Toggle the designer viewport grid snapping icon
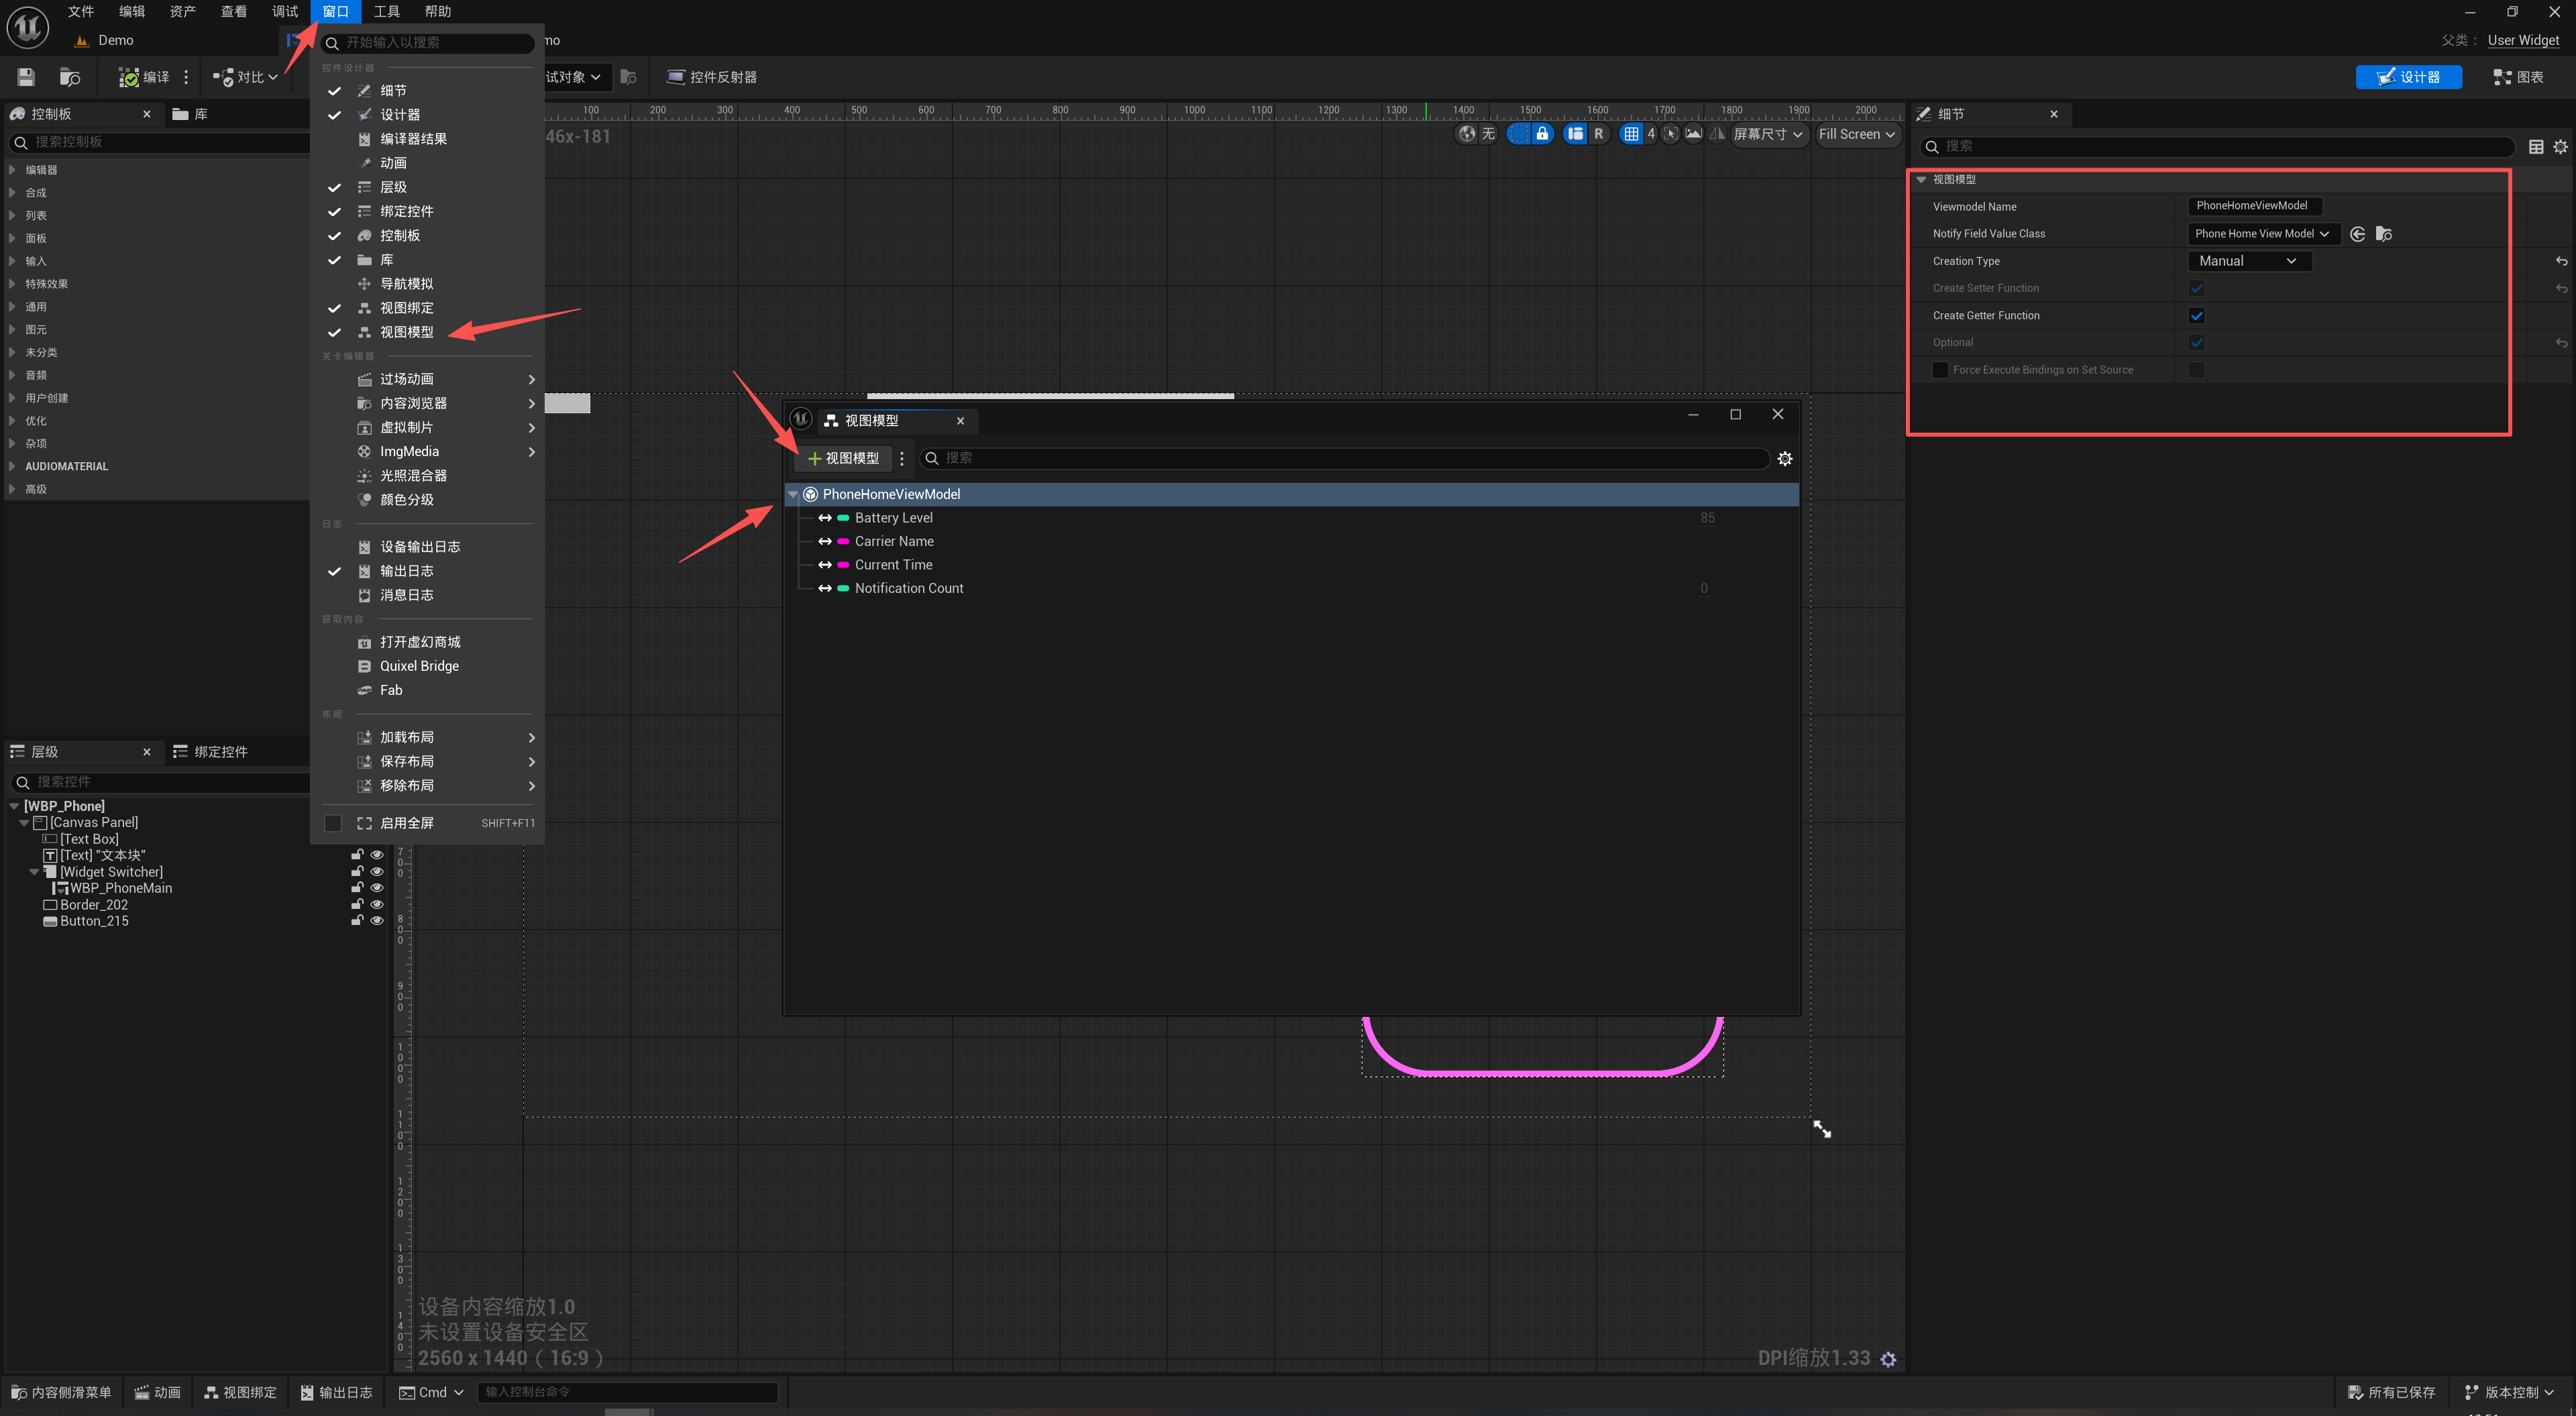 (x=1631, y=134)
